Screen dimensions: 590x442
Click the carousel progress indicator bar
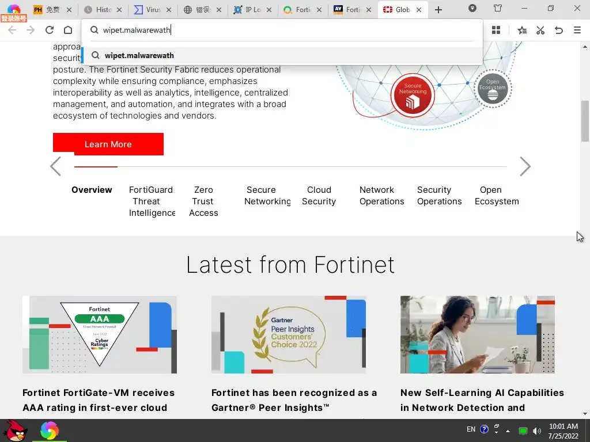(x=290, y=166)
